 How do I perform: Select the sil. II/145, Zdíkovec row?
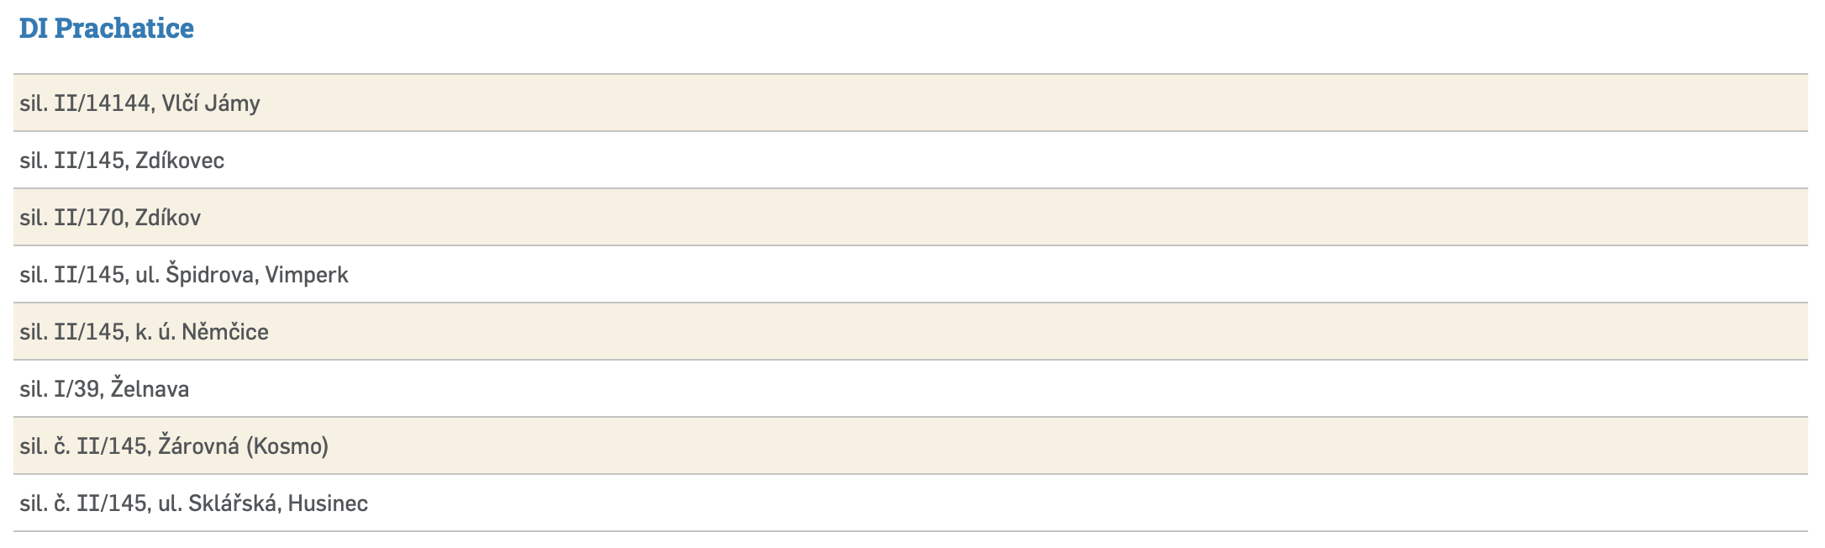coord(122,161)
